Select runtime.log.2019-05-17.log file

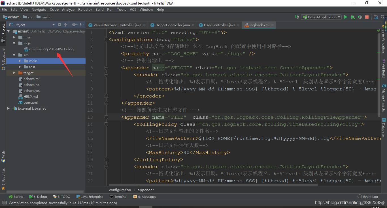(x=51, y=49)
